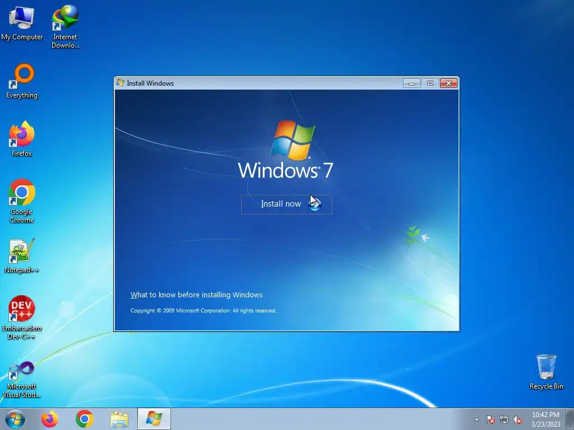Click the Microsoft copyright notice text

point(203,310)
